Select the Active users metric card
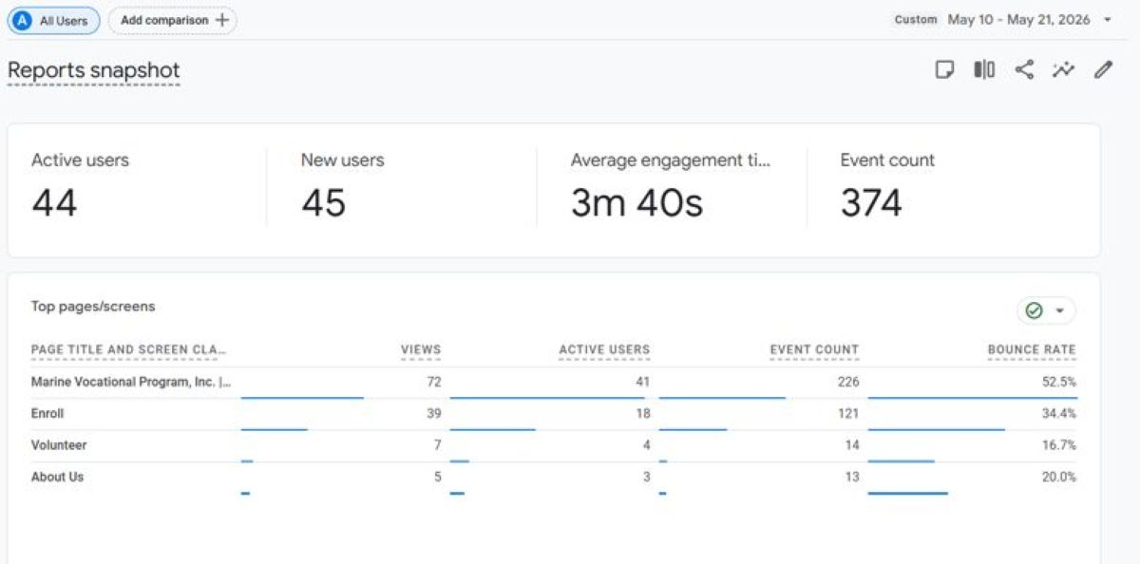Screen dimensions: 1140x564 (x=138, y=188)
